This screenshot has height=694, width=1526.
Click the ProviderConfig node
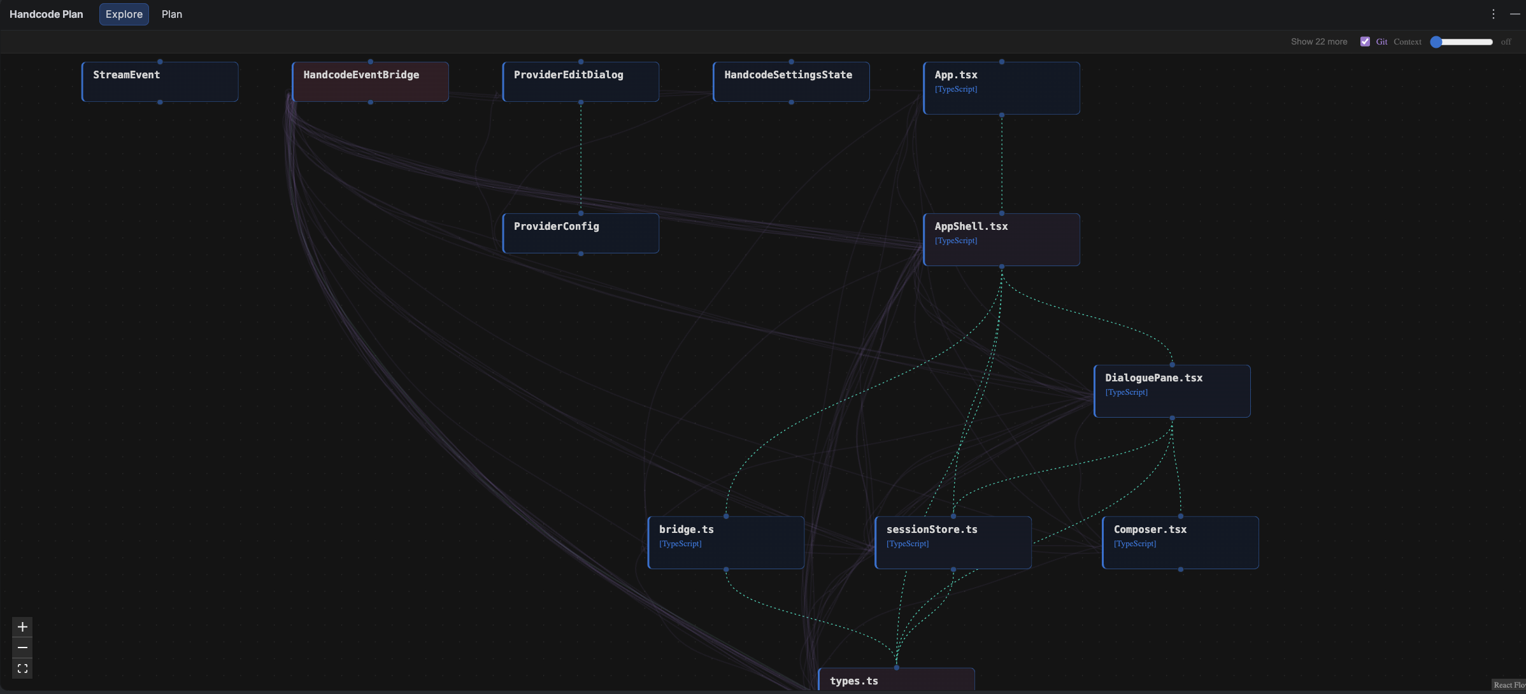[x=581, y=233]
